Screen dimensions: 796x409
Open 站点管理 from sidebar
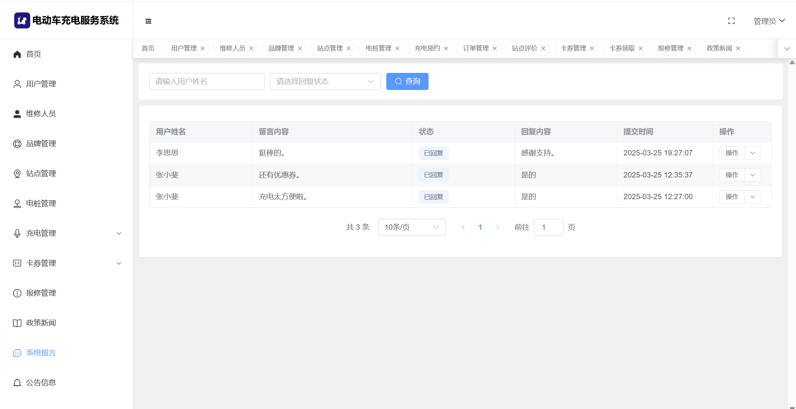tap(41, 174)
